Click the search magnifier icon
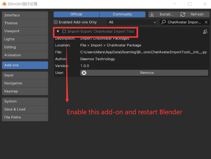This screenshot has width=211, height=159. [x=164, y=22]
